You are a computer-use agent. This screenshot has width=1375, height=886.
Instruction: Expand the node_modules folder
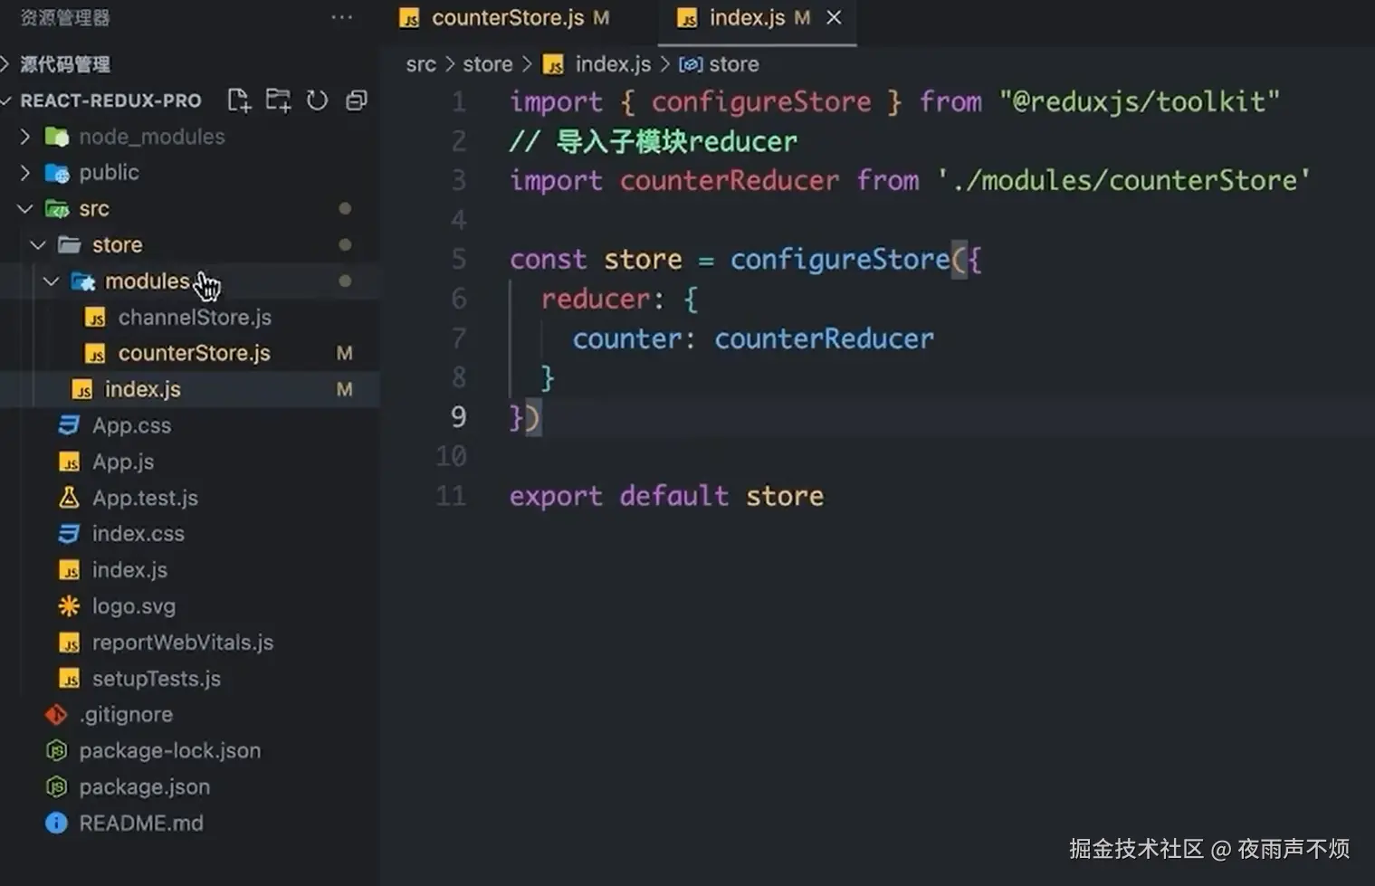point(25,137)
